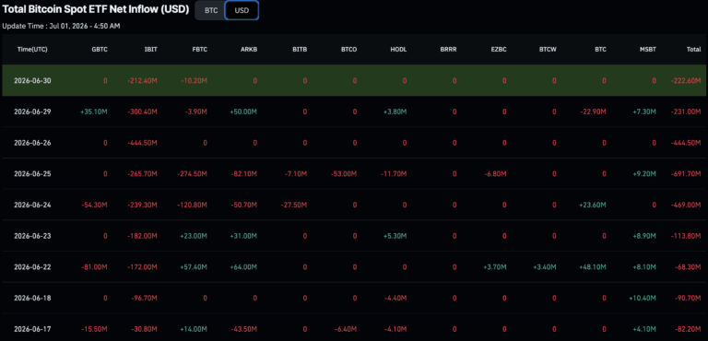Click the Total column header
This screenshot has height=341, width=708.
[693, 50]
